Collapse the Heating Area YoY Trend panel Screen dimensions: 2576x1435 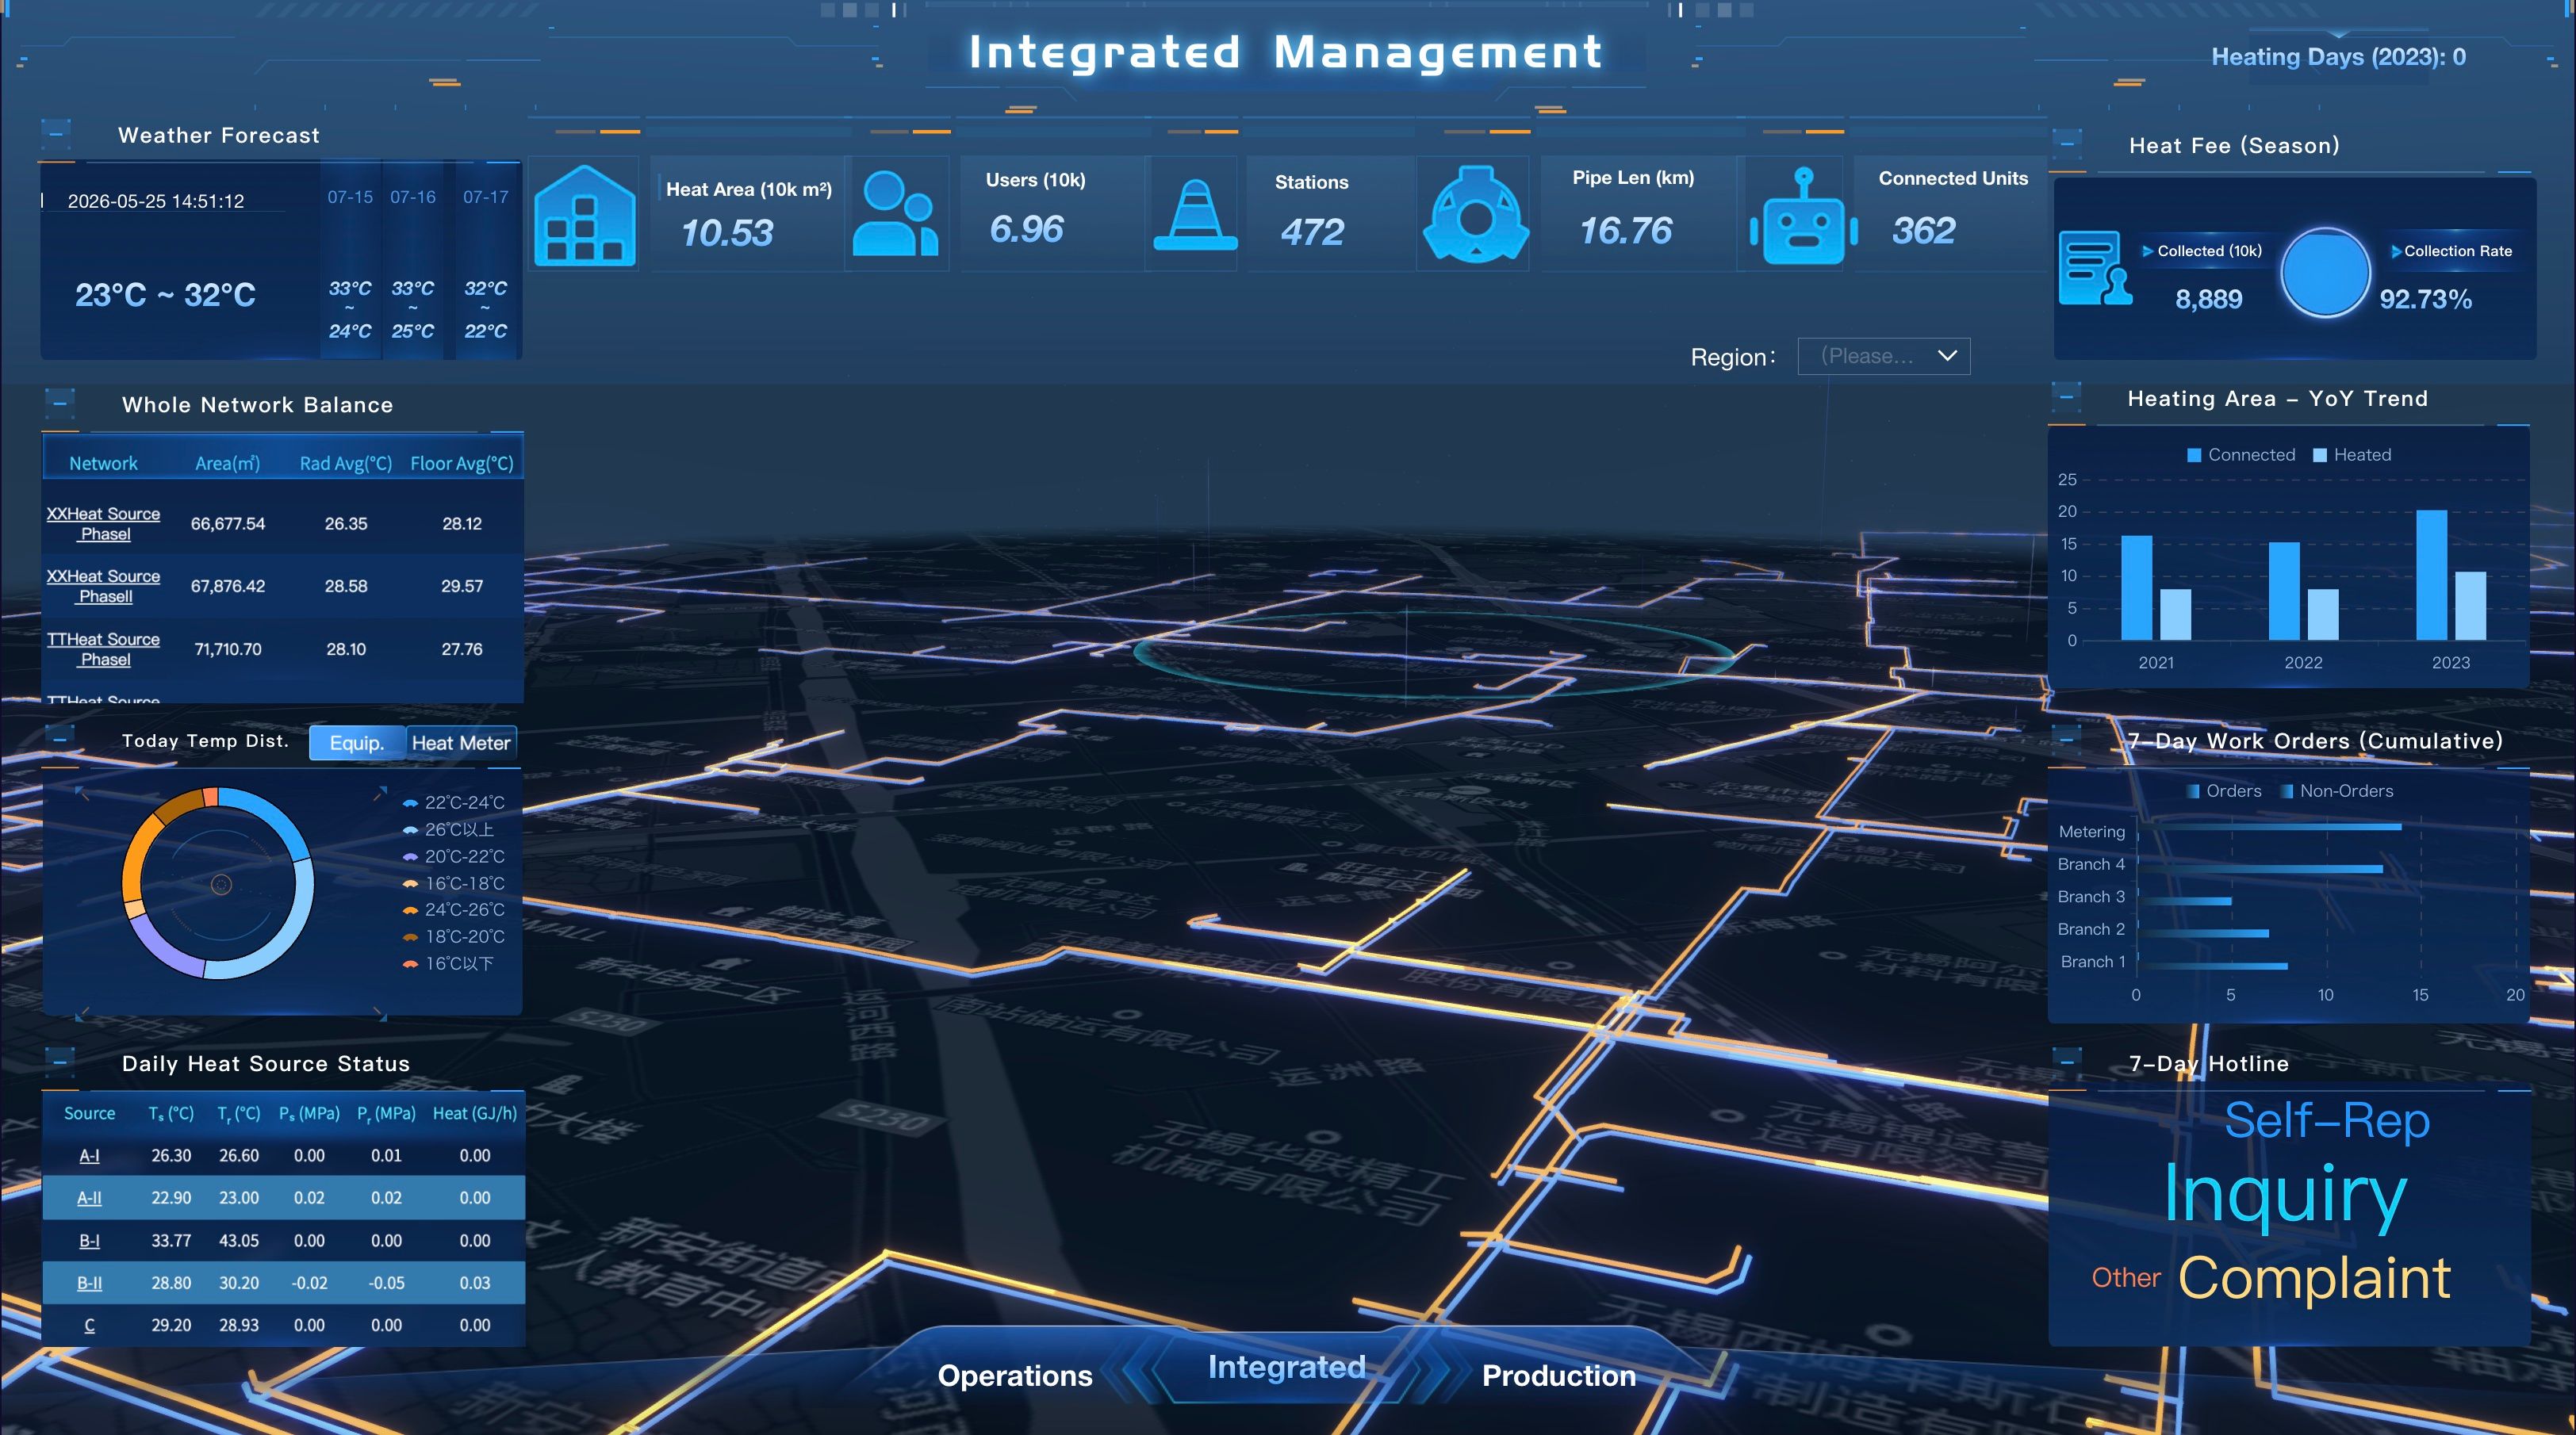[x=2066, y=396]
